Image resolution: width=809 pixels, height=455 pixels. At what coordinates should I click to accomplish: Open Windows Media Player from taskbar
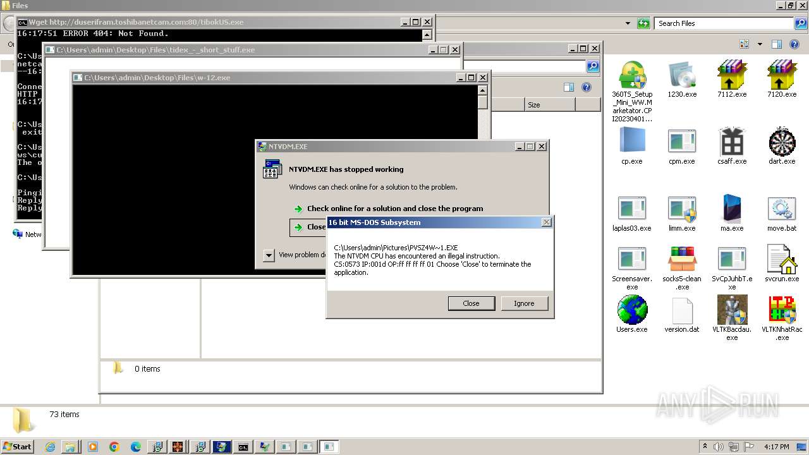click(92, 447)
